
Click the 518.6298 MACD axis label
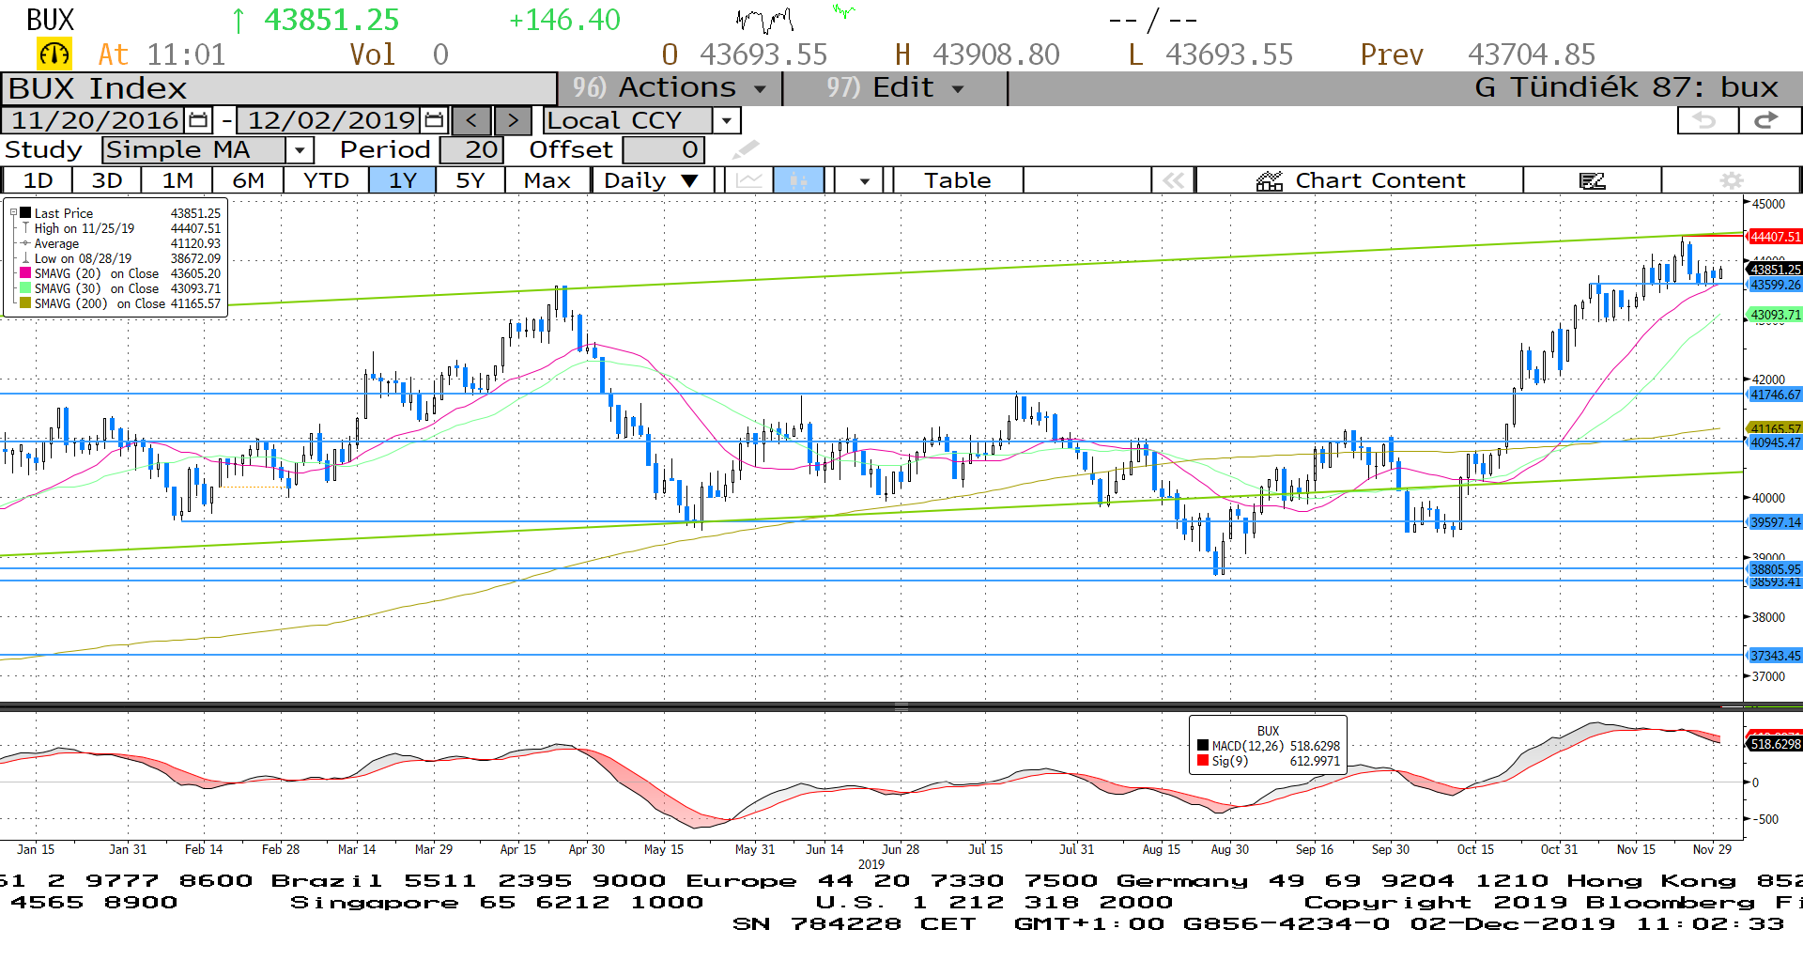[1775, 744]
